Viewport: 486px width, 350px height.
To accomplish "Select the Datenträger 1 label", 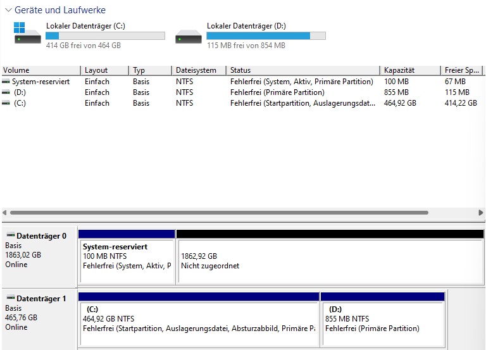I will click(41, 299).
